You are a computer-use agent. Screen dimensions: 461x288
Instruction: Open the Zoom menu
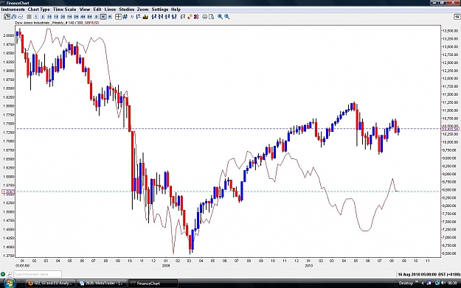(142, 10)
